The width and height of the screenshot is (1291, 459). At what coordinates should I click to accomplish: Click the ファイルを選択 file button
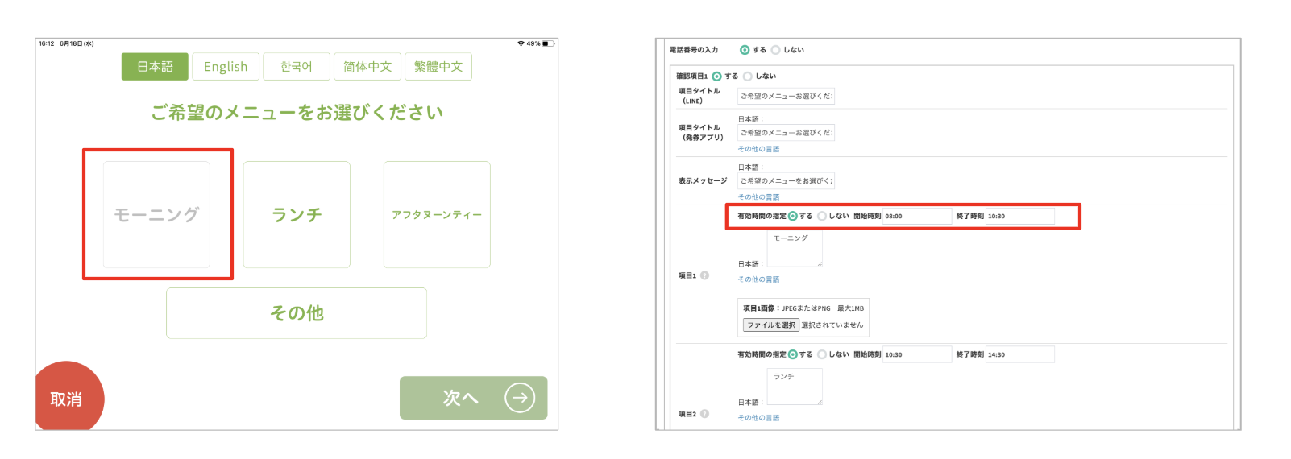coord(770,325)
